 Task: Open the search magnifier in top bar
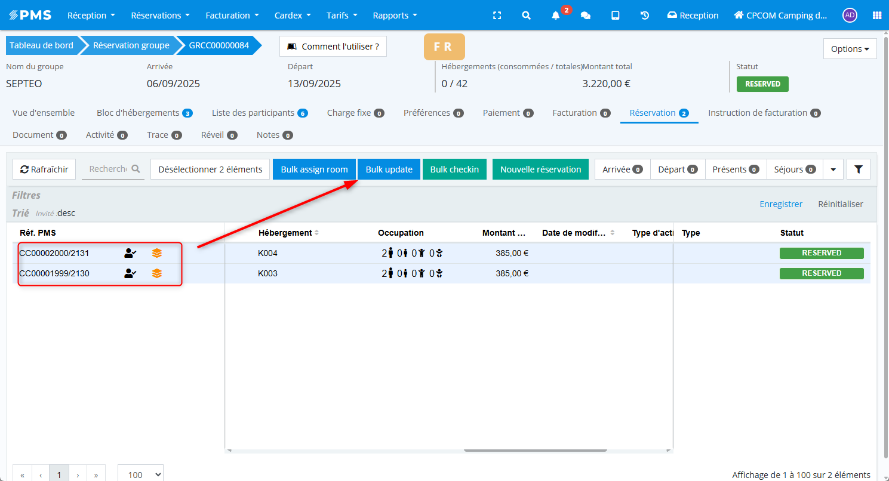click(526, 16)
